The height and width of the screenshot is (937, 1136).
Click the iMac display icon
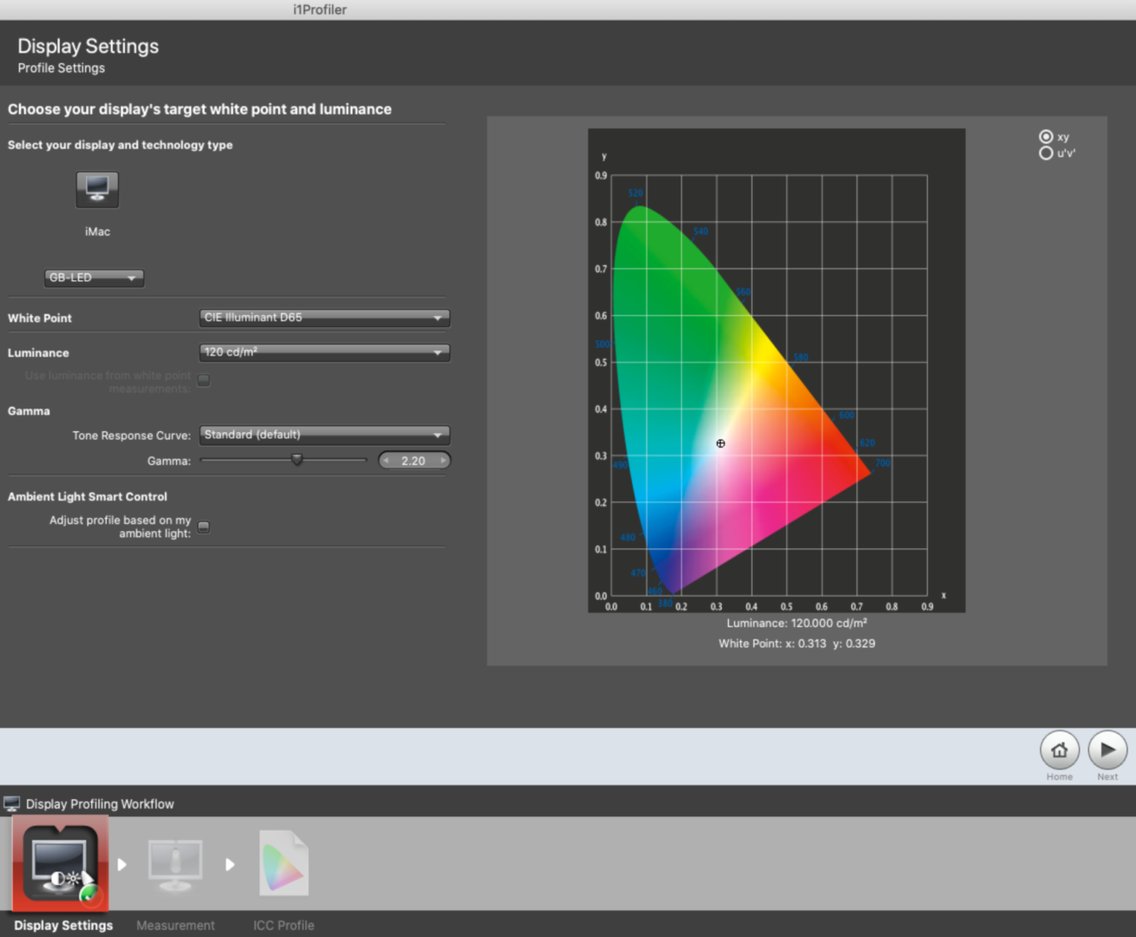97,189
